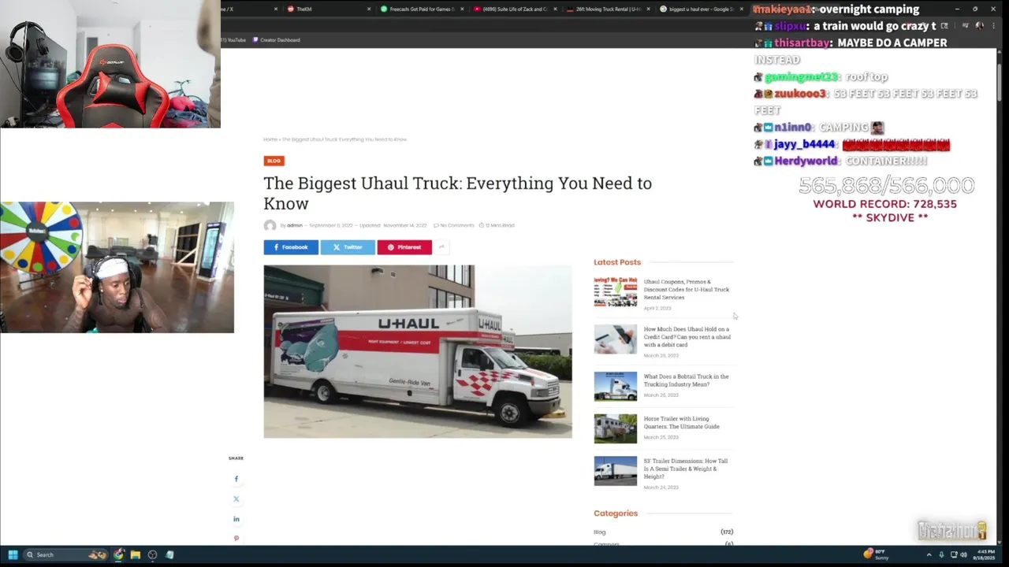Screen dimensions: 1009x567
Task: Open How Much Does Uhaul Hold post
Action: click(687, 337)
